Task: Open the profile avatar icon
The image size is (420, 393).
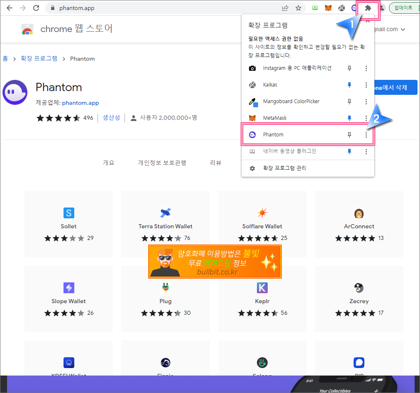Action: [382, 8]
